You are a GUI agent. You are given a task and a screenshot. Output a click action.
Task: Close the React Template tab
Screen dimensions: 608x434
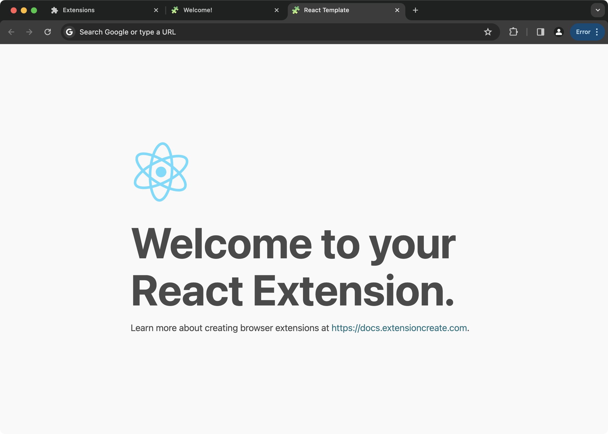tap(397, 10)
